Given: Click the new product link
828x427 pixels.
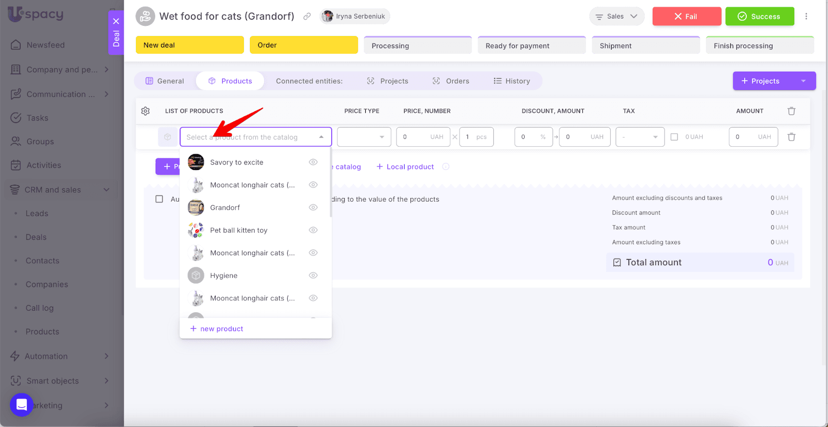Looking at the screenshot, I should tap(217, 329).
